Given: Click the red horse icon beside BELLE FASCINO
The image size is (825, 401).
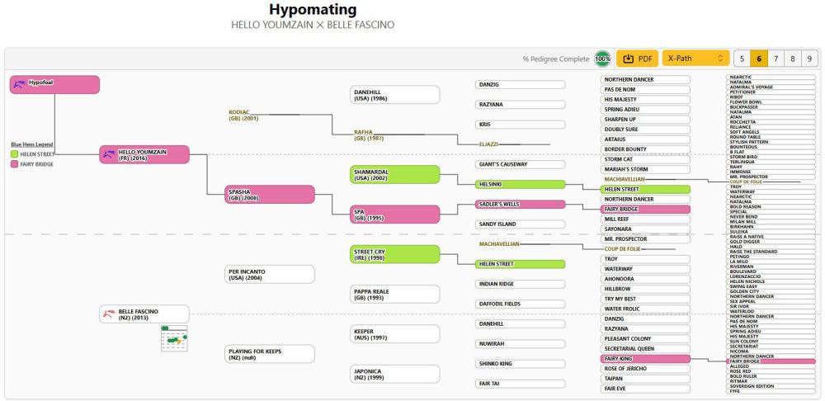Looking at the screenshot, I should pyautogui.click(x=110, y=314).
